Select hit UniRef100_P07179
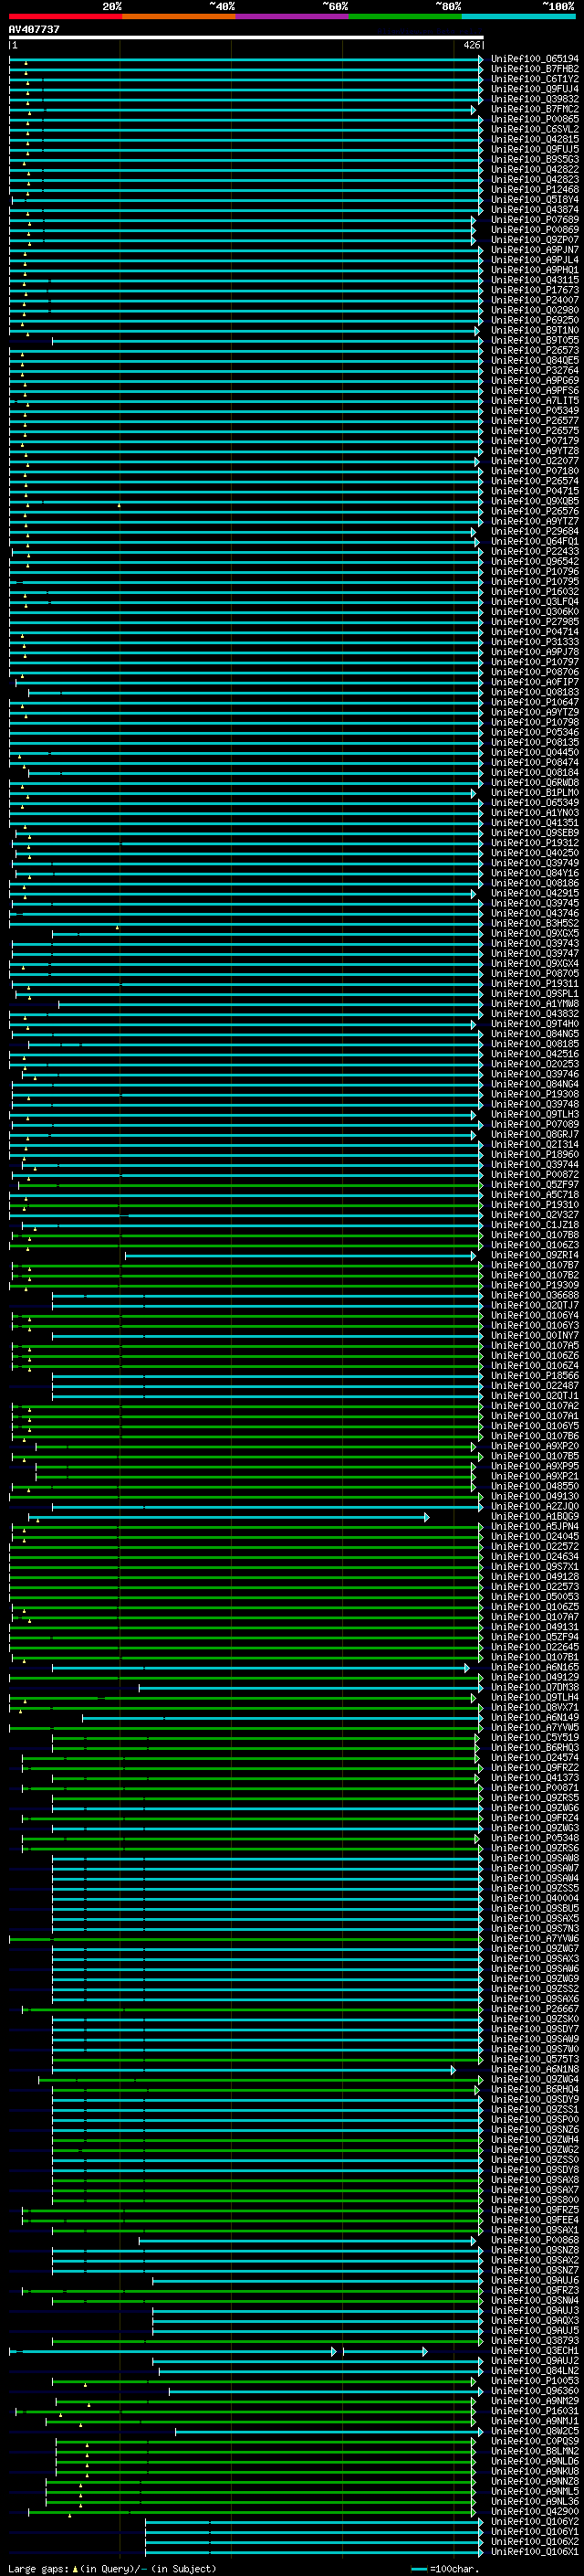584x2576 pixels. 535,441
